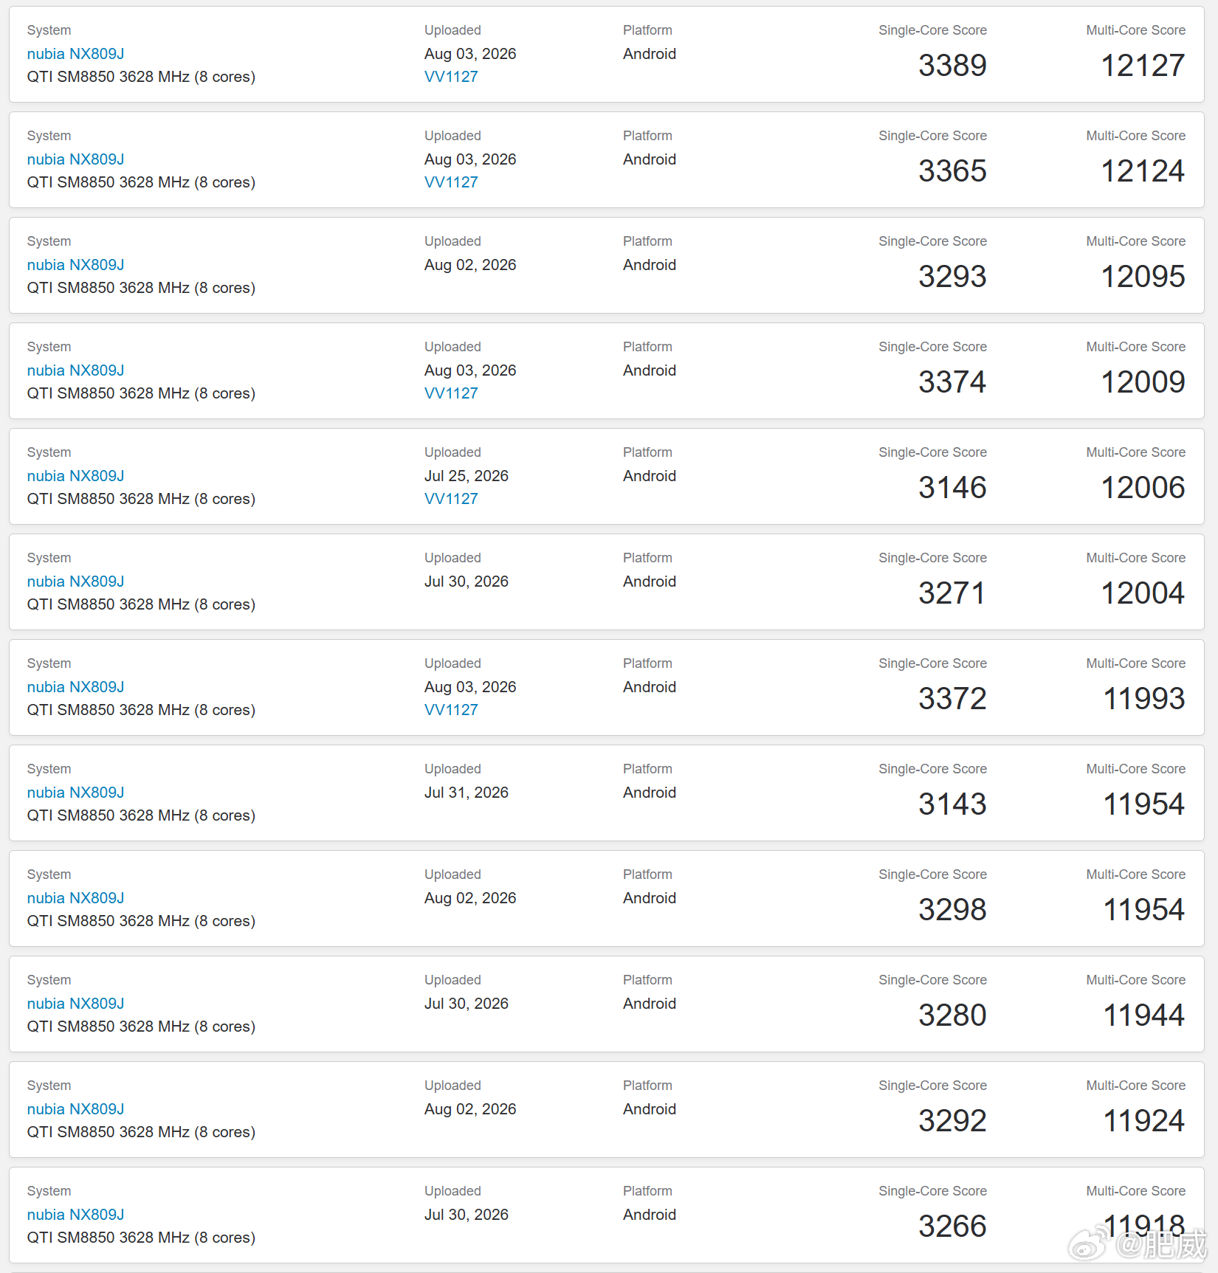The height and width of the screenshot is (1273, 1218).
Task: Click VV1127 uploader link on the 3374 result
Action: pos(451,393)
